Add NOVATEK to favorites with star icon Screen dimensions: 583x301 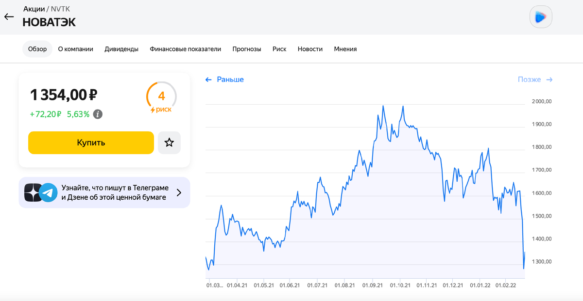[x=169, y=143]
